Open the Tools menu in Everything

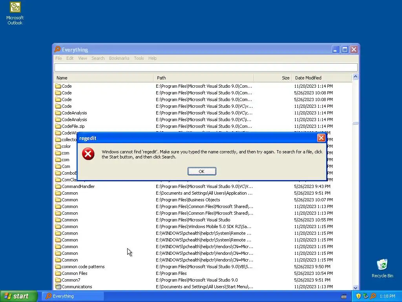click(x=139, y=58)
